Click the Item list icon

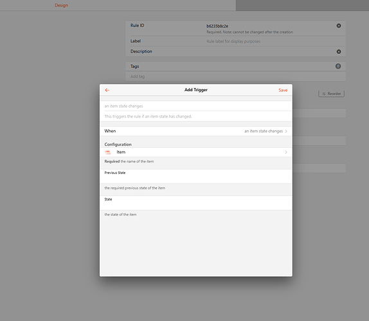pyautogui.click(x=108, y=152)
